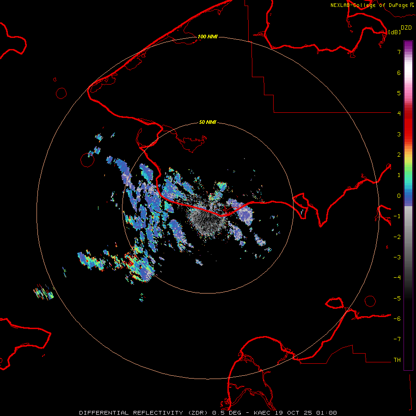Screen dimensions: 416x416
Task: Click the 0 value on the color scale
Action: pyautogui.click(x=399, y=196)
